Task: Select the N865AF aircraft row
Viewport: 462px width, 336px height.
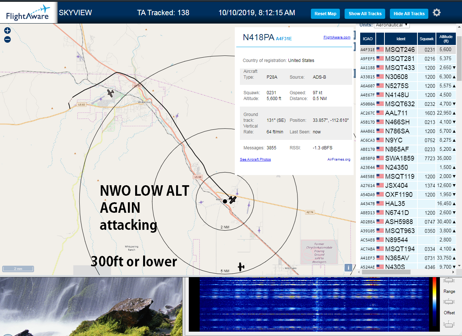Action: [408, 149]
